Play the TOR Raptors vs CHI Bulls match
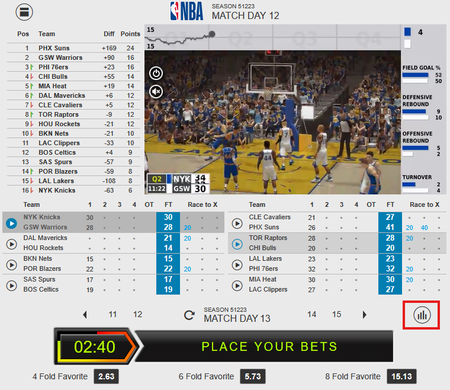 [x=237, y=244]
